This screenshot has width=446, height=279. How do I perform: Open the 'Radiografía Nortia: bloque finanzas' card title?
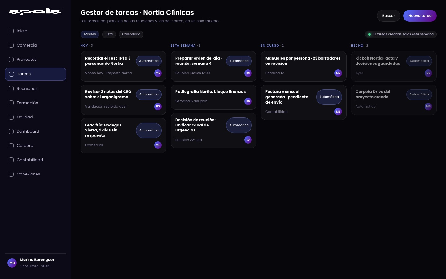click(x=210, y=92)
